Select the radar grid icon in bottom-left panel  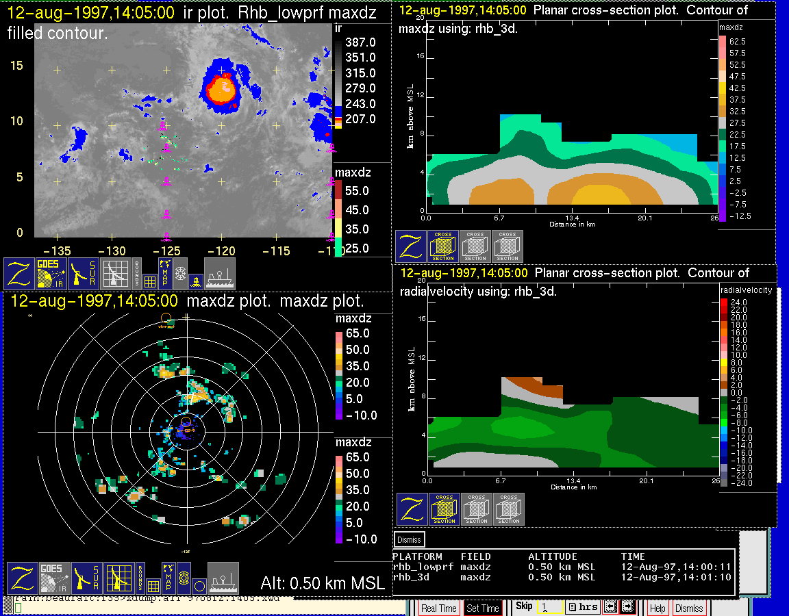tap(118, 578)
